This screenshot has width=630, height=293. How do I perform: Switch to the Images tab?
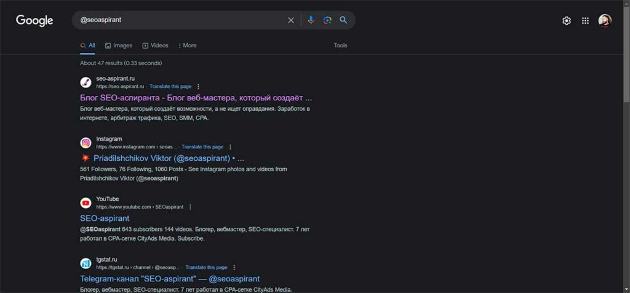click(119, 46)
